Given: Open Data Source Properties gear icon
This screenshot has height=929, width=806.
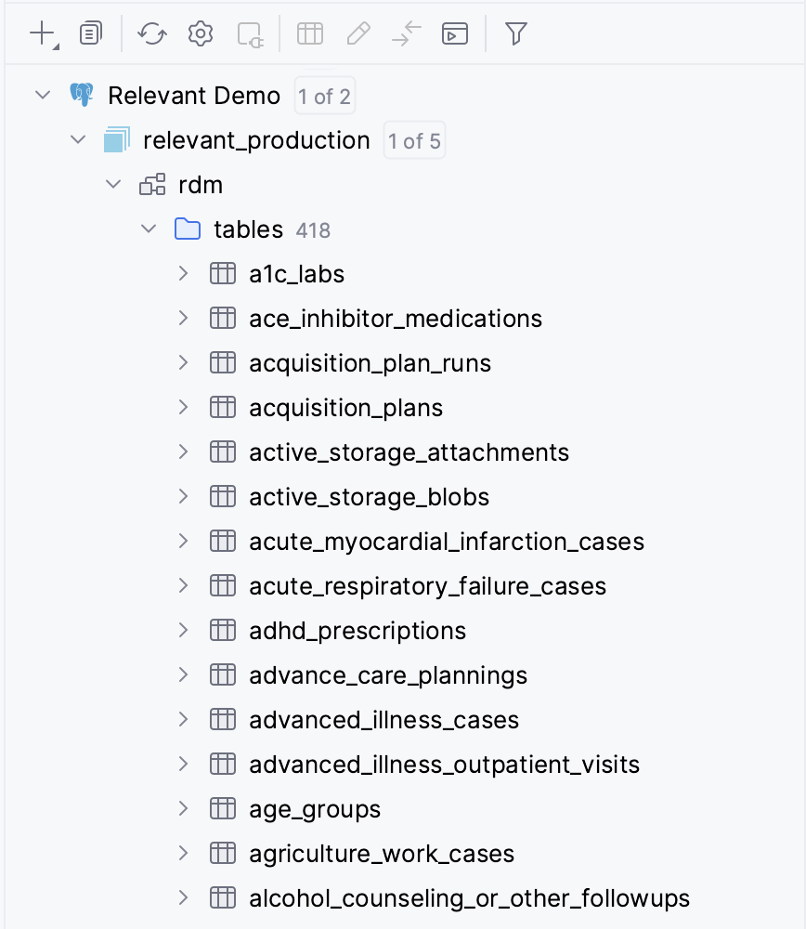Looking at the screenshot, I should click(x=200, y=33).
